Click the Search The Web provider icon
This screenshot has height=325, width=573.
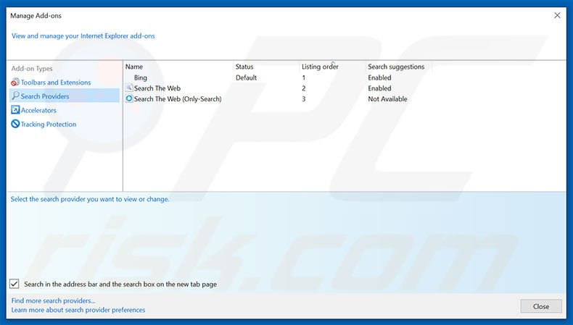pyautogui.click(x=129, y=88)
